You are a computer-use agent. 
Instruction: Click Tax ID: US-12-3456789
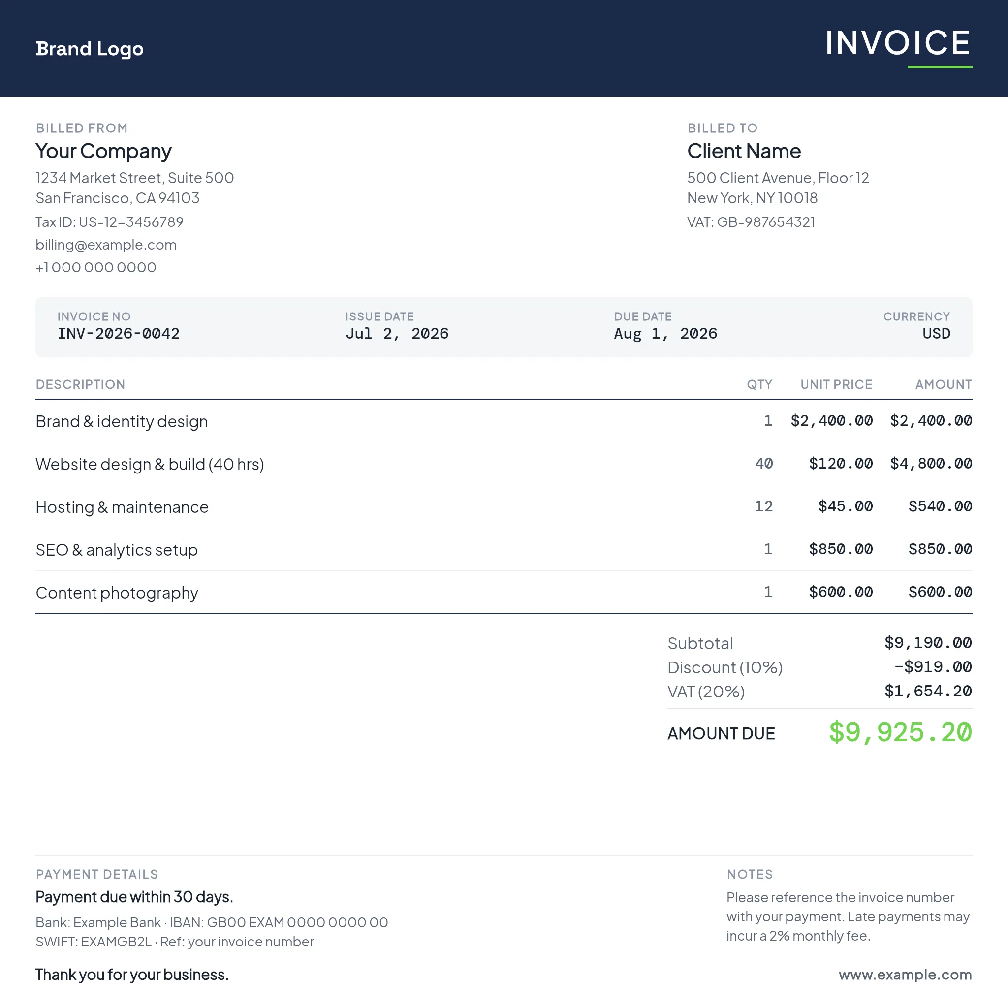pos(110,222)
